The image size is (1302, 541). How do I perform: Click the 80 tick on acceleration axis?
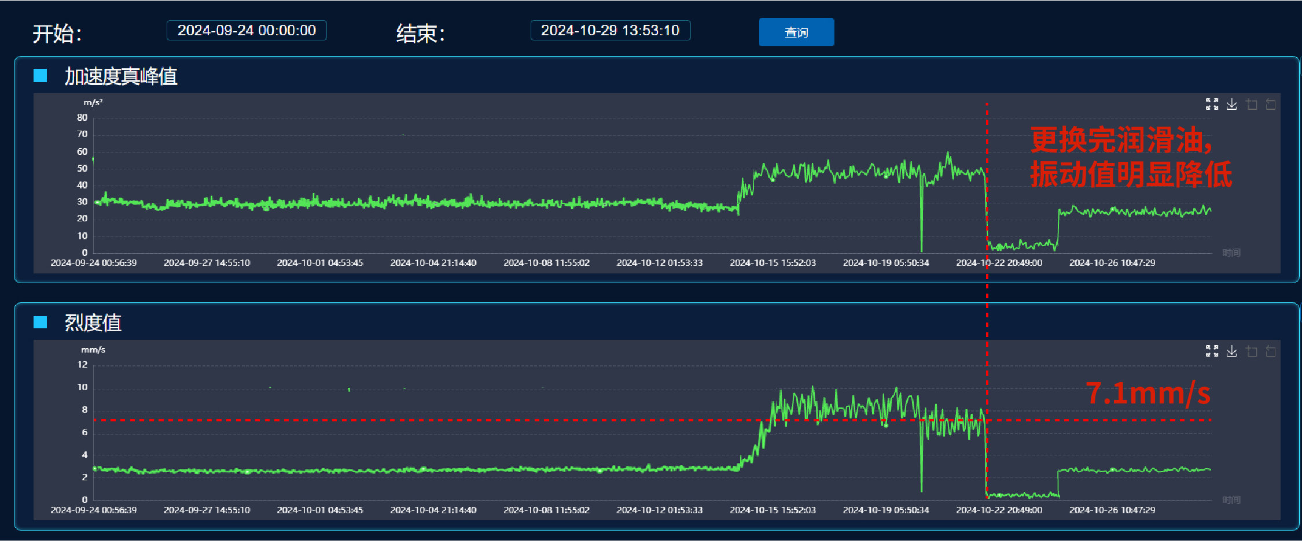pos(82,117)
